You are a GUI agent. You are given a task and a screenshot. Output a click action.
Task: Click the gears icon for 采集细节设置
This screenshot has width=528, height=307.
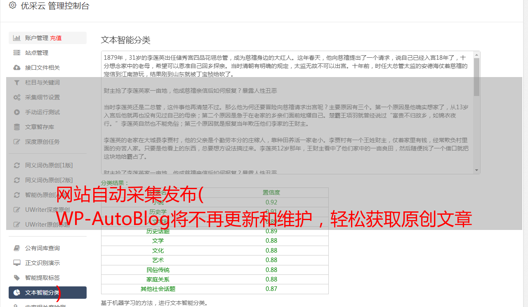[17, 97]
